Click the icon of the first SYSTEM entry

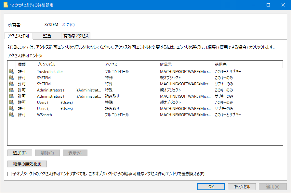point(11,78)
